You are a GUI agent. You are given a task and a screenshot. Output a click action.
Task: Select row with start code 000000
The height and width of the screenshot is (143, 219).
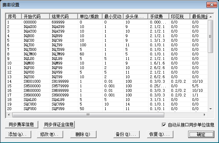tap(107, 22)
